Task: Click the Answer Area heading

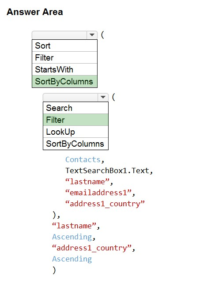Action: pyautogui.click(x=35, y=12)
